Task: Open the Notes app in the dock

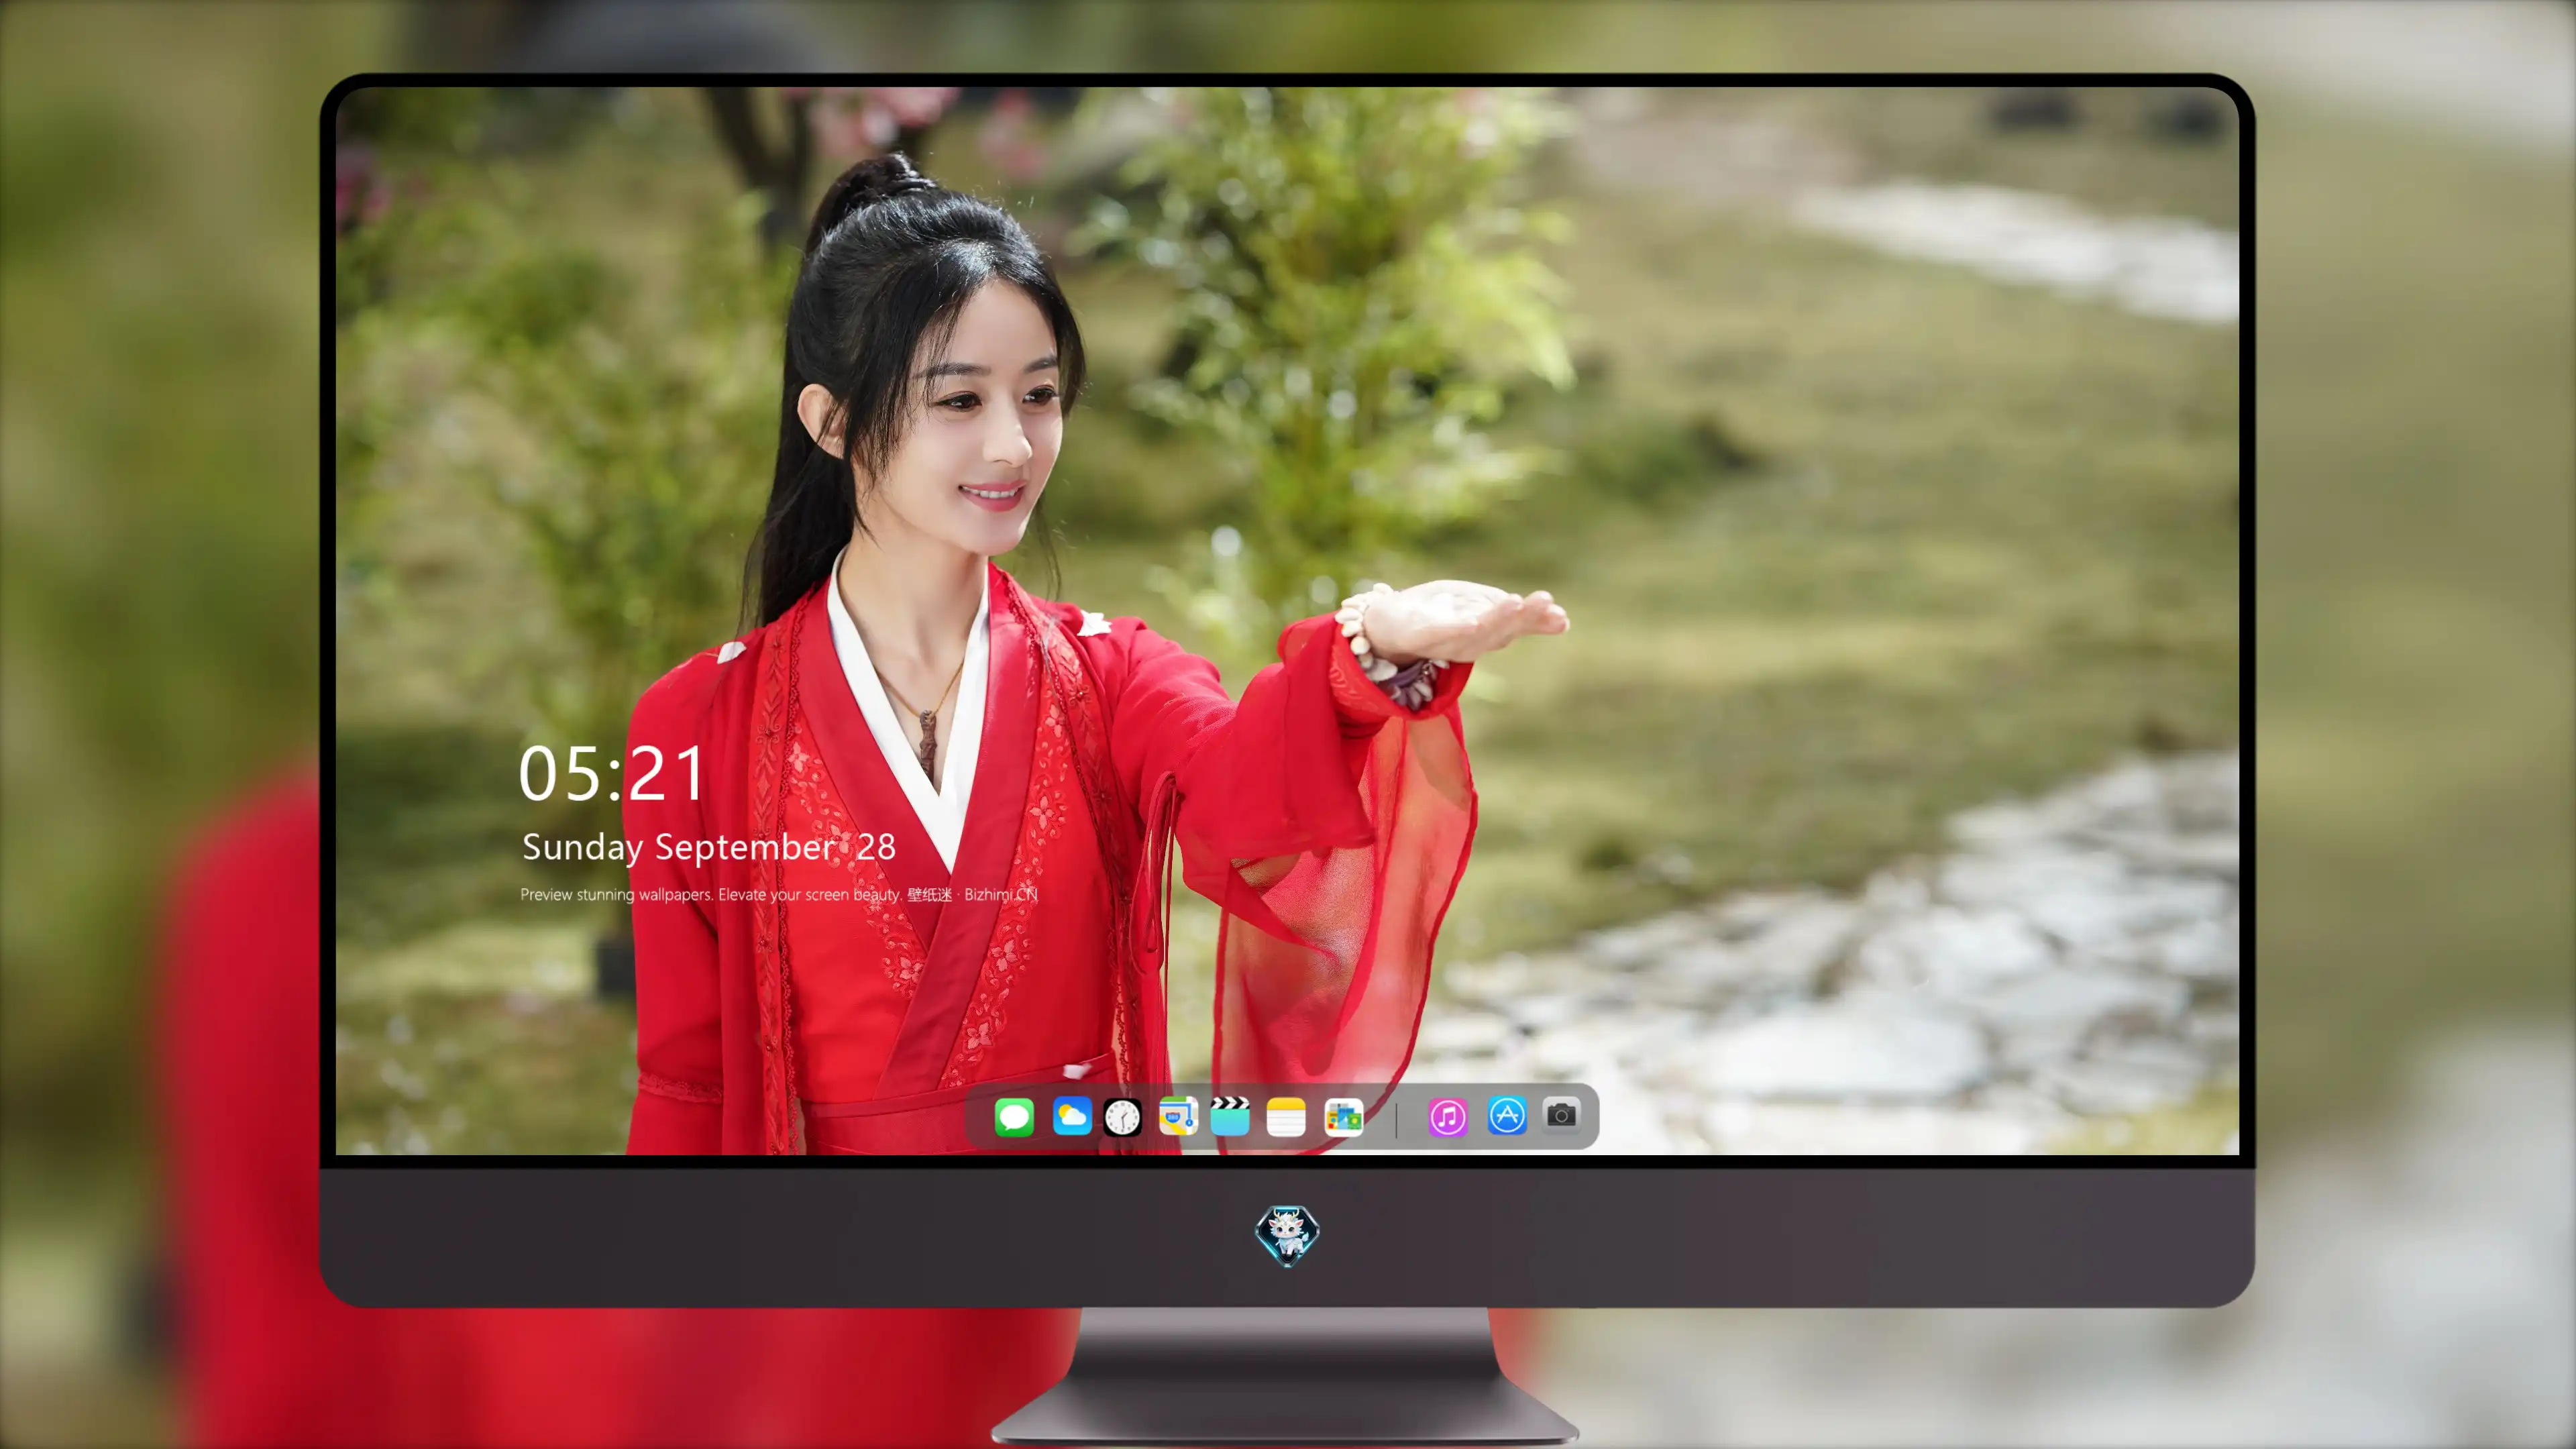Action: click(1286, 1116)
